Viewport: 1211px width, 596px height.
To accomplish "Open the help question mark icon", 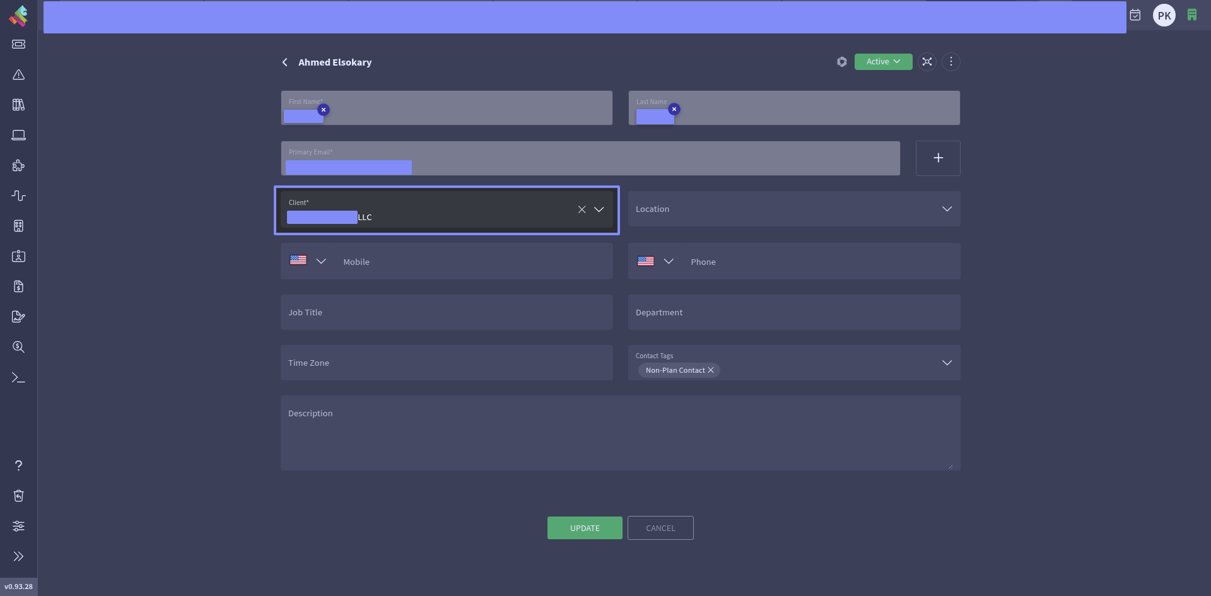I will pos(18,465).
